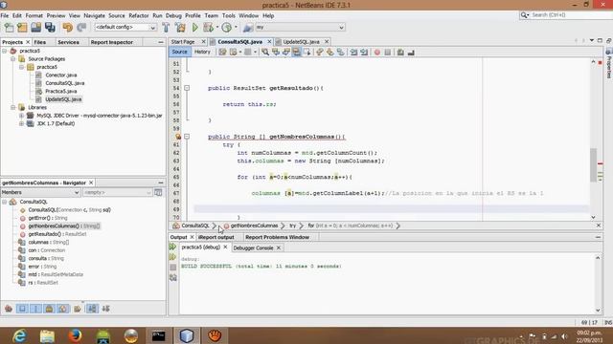This screenshot has width=613, height=344.
Task: Click the Re-run green arrows icon in Output
Action: (x=172, y=247)
